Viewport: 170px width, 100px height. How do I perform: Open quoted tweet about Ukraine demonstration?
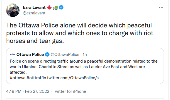coord(85,66)
